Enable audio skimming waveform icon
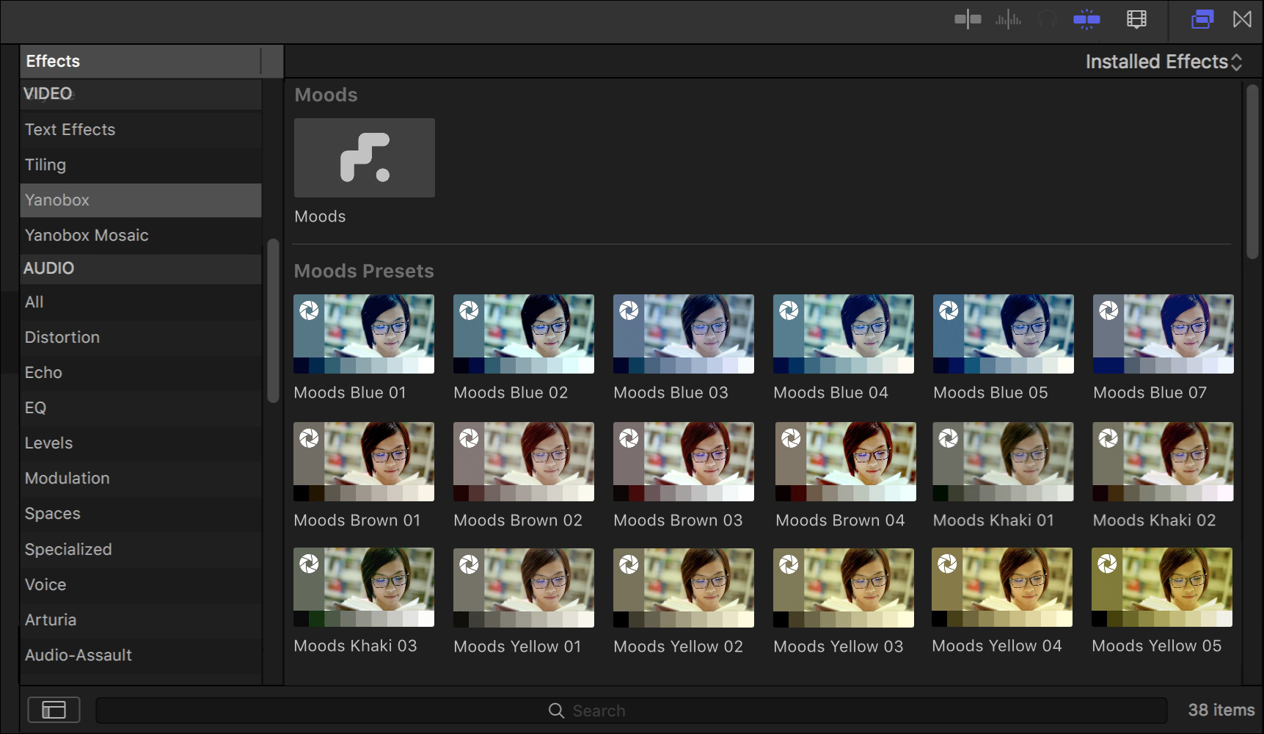This screenshot has width=1264, height=734. tap(1008, 20)
